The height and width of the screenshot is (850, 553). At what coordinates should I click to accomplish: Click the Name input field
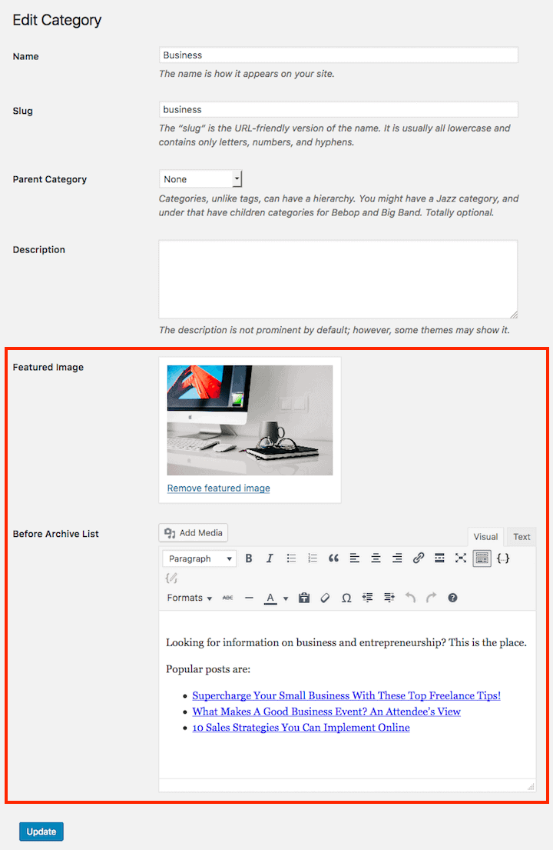[338, 55]
